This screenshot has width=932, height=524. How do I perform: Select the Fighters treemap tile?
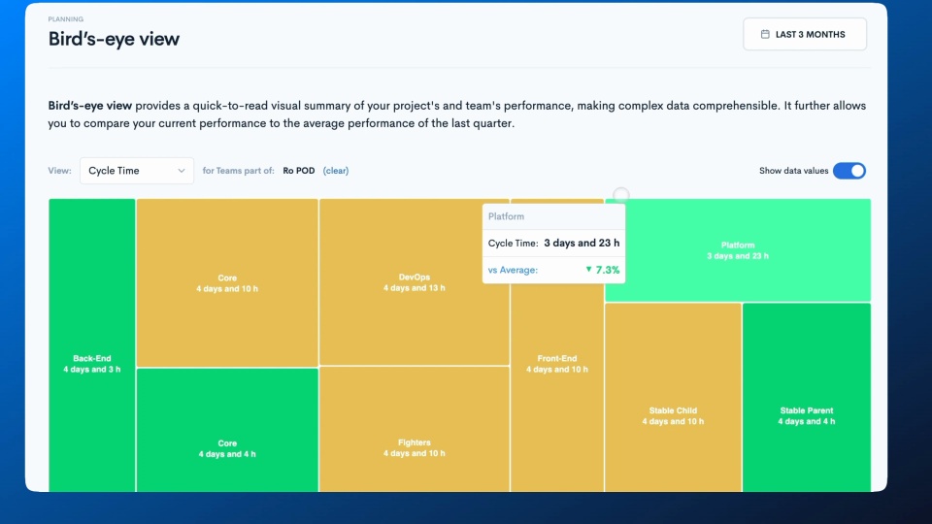click(415, 430)
